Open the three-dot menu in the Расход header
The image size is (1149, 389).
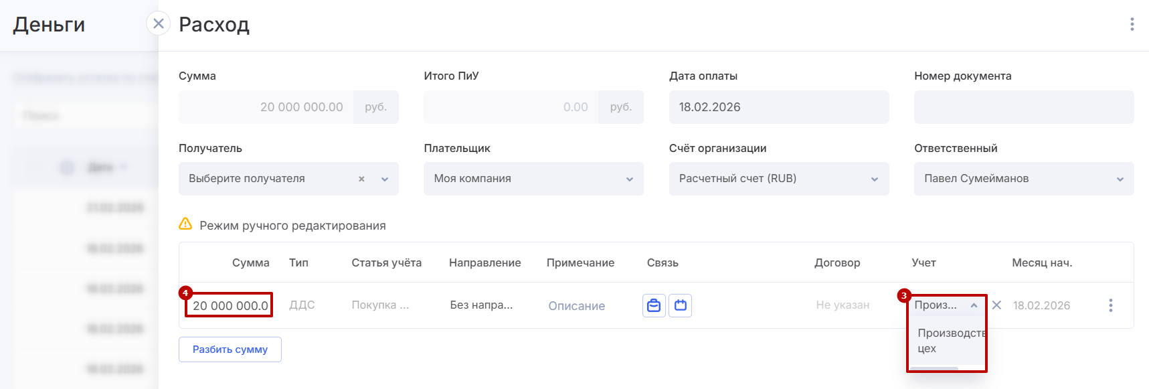1132,24
